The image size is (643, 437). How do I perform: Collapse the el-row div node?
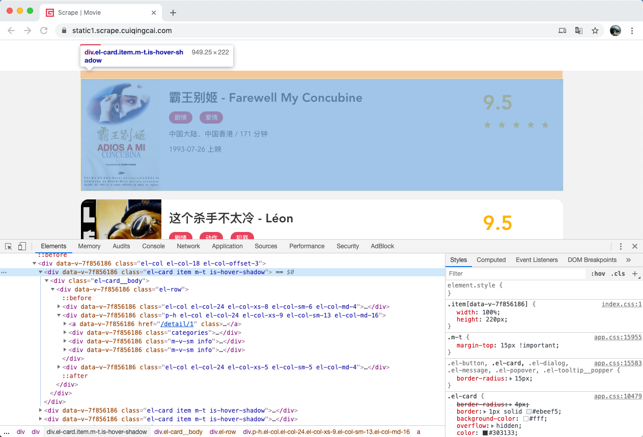[52, 289]
